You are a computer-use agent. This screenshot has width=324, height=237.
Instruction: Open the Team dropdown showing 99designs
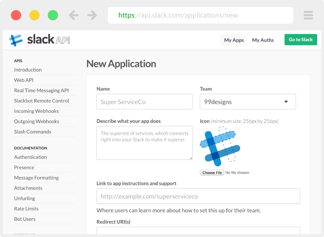248,101
